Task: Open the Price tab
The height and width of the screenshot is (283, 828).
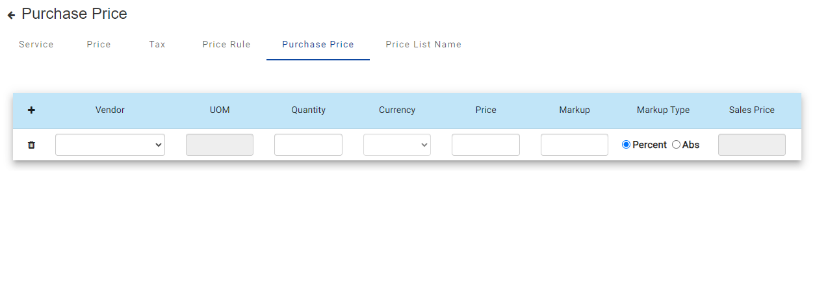Action: [99, 45]
